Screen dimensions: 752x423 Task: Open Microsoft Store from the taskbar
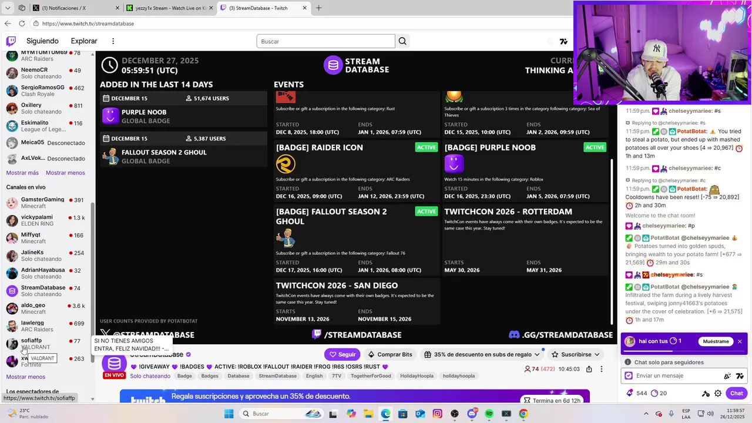click(402, 414)
